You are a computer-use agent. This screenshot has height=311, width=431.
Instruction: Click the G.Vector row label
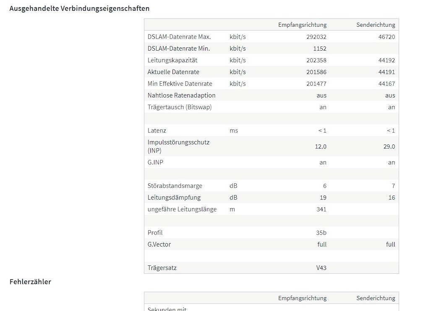point(159,244)
